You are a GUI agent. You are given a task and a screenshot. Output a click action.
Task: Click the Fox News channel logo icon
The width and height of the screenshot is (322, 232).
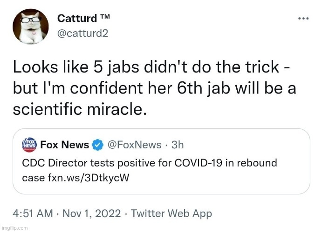(x=29, y=145)
